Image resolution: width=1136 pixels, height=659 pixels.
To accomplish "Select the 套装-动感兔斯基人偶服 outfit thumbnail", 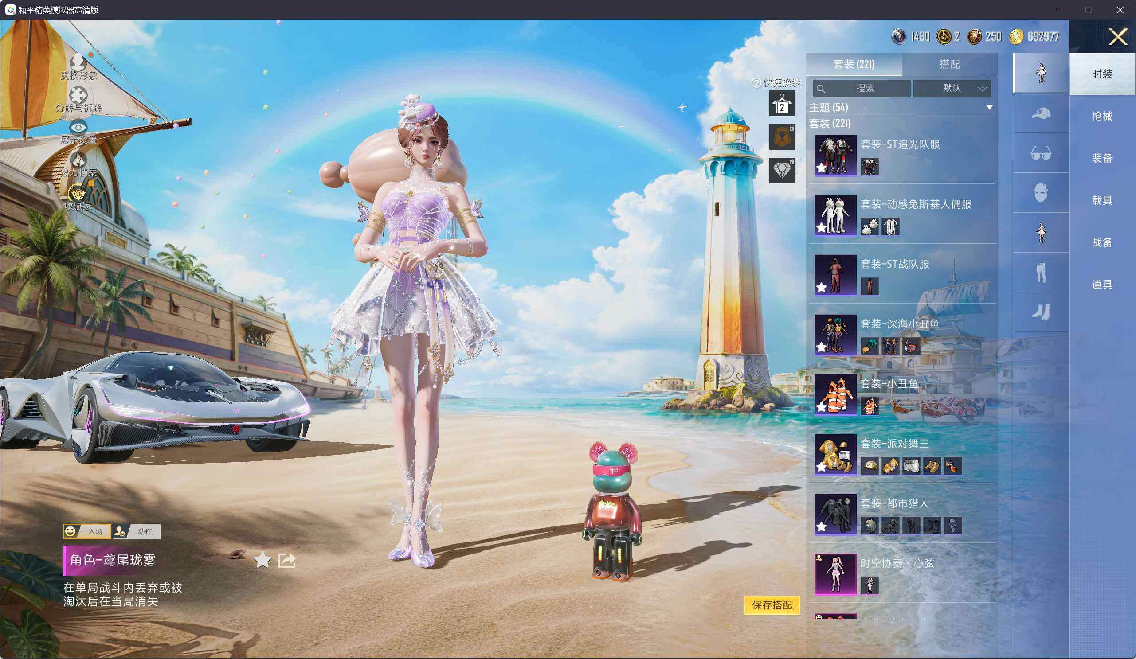I will tap(835, 215).
